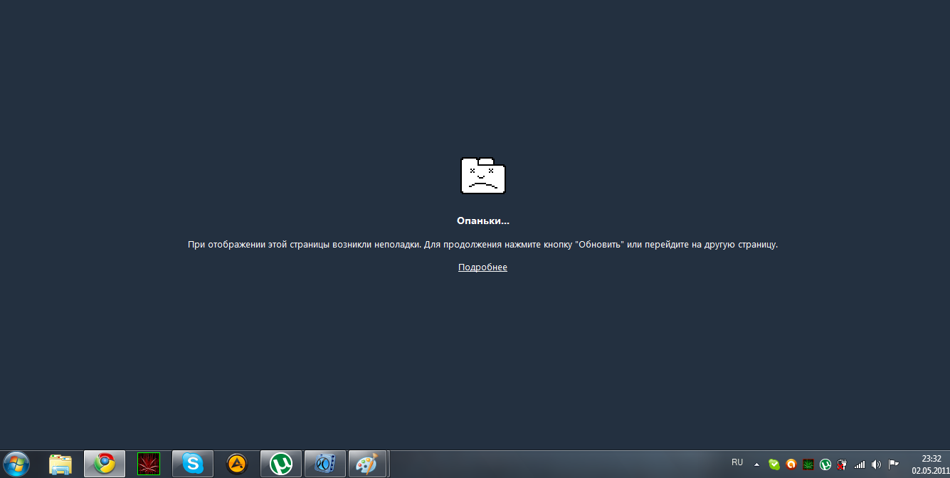Click the error message mentioning 'Обновить'
950x478 pixels.
coord(483,245)
